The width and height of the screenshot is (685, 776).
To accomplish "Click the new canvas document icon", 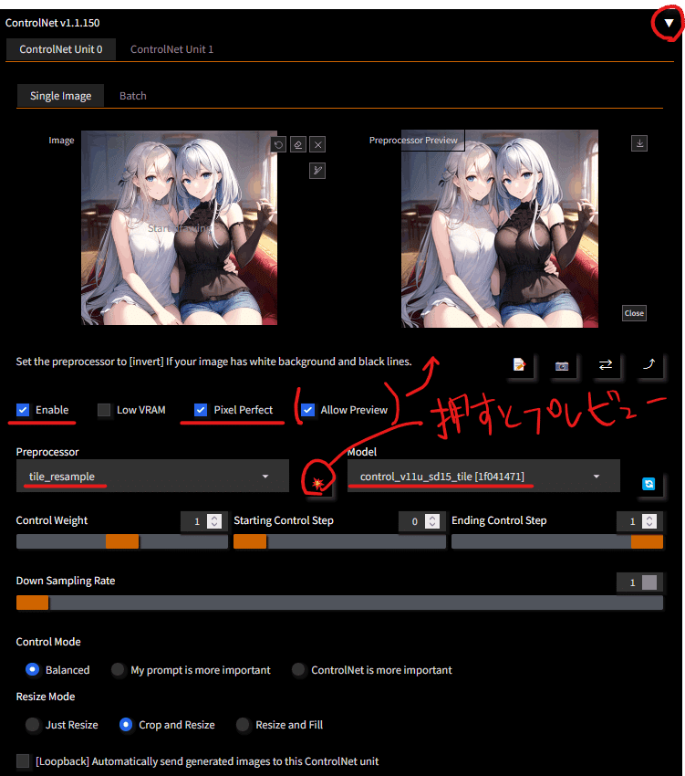I will tap(519, 365).
